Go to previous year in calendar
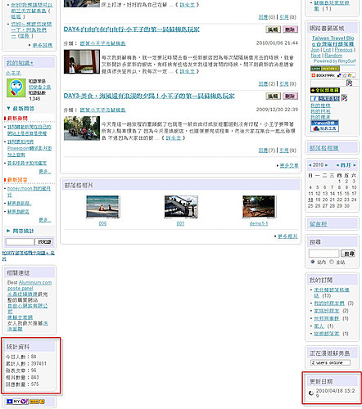The width and height of the screenshot is (362, 409). [x=310, y=165]
